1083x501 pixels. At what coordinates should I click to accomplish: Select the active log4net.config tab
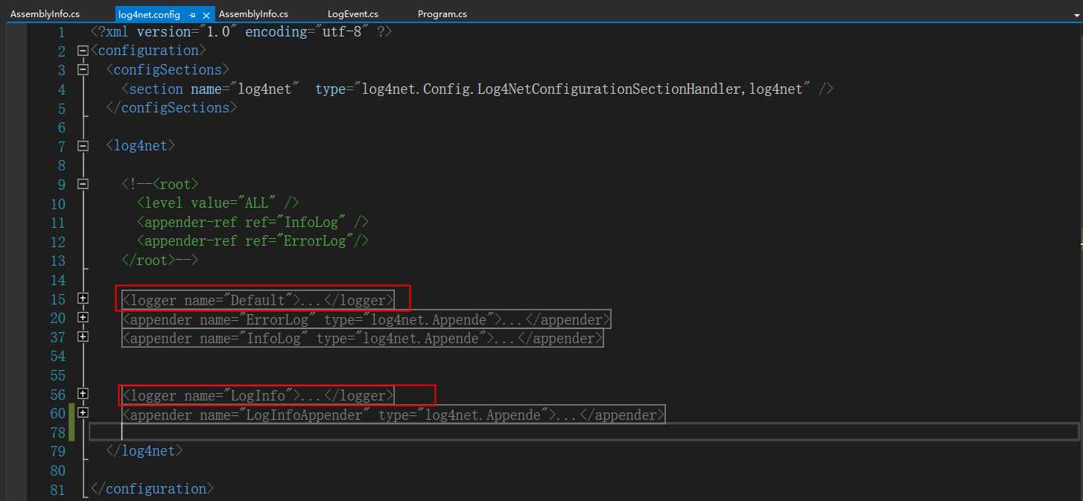pyautogui.click(x=150, y=14)
